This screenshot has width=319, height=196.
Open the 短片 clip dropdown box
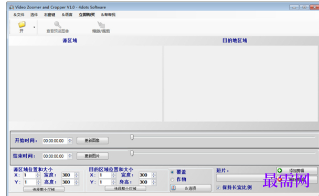246,178
